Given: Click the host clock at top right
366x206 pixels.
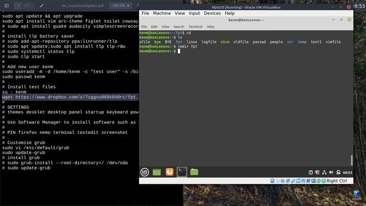Looking at the screenshot, I should pos(359,6).
